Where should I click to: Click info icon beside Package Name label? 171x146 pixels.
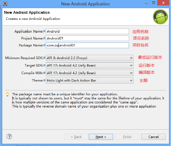click(x=44, y=45)
